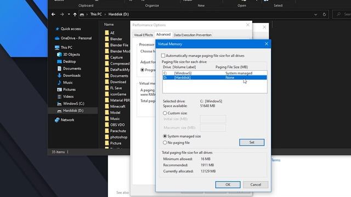
Task: Close the Performance Options dialog
Action: (x=248, y=25)
